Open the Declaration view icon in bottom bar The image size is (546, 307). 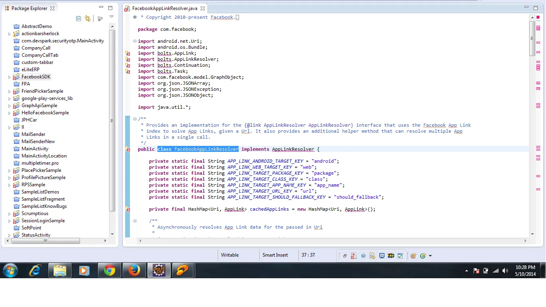coord(373,256)
